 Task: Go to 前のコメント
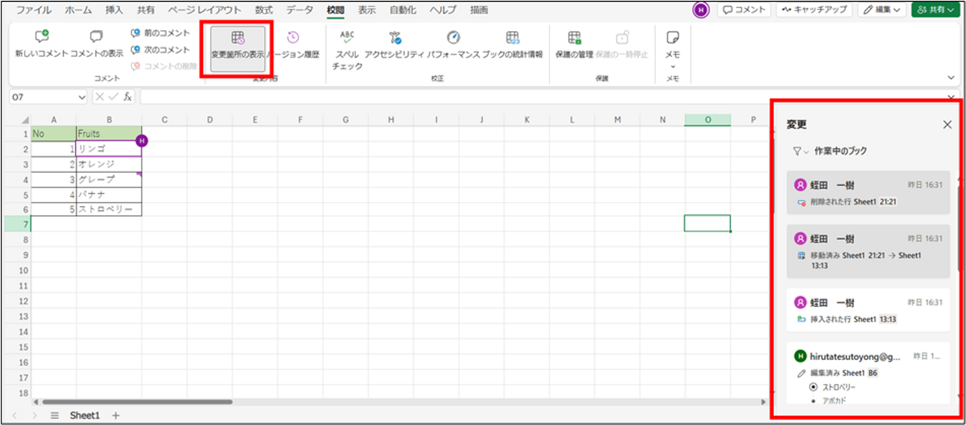[160, 33]
